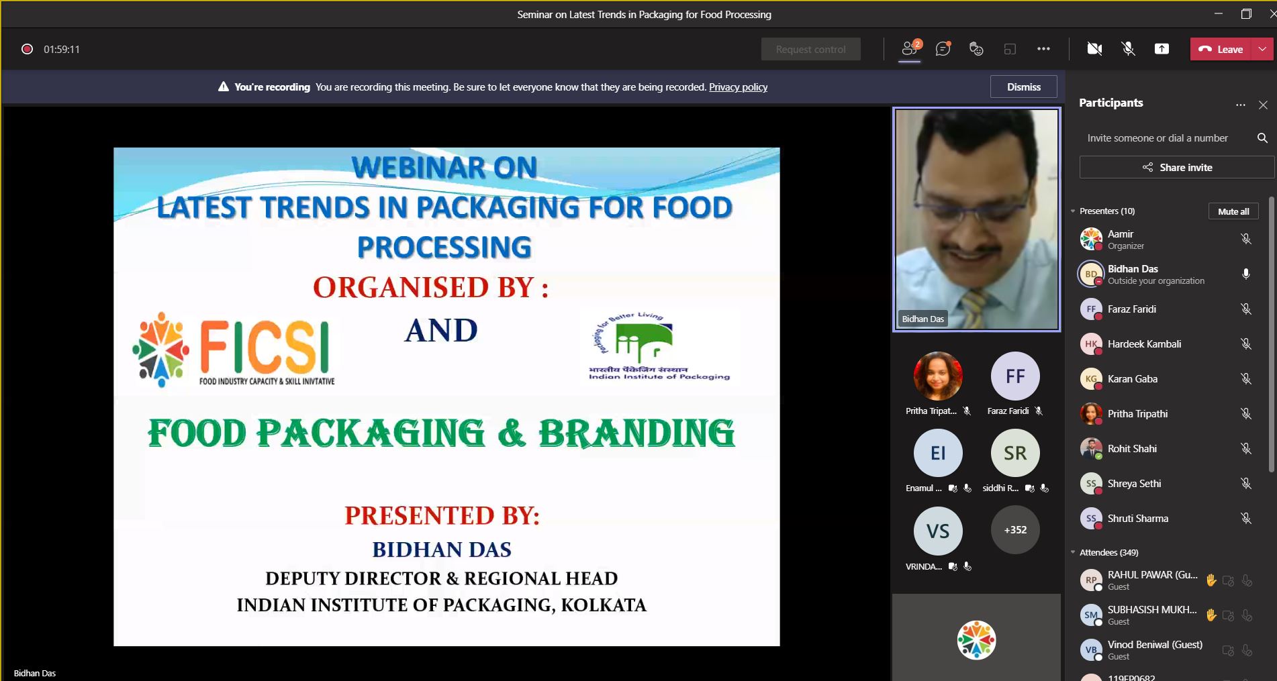Open the Participants panel options menu

(1240, 105)
